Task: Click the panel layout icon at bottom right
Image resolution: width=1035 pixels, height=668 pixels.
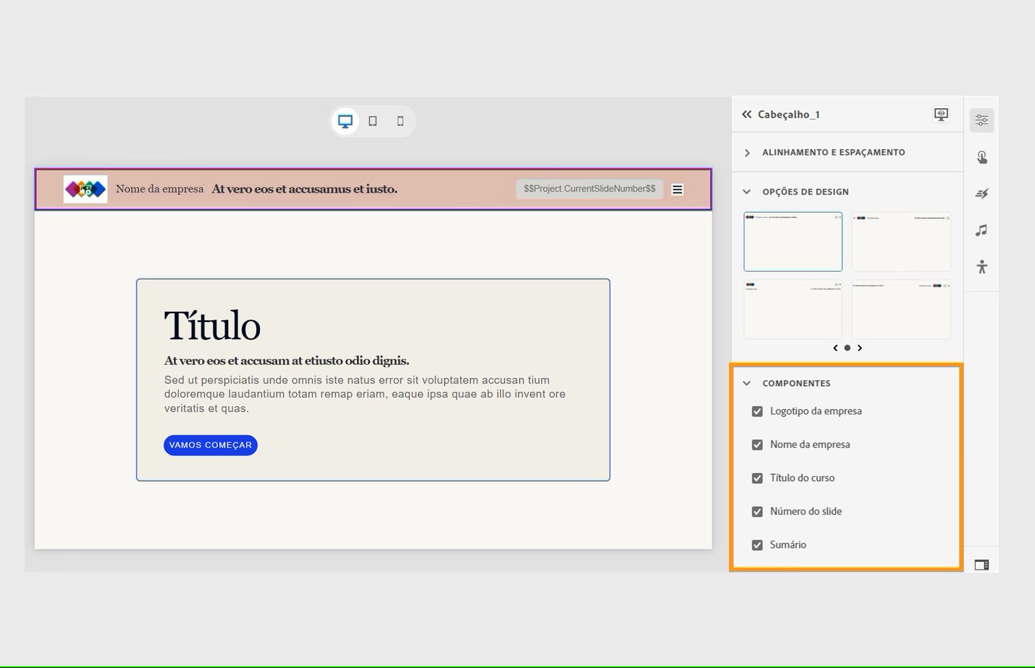Action: [x=982, y=565]
